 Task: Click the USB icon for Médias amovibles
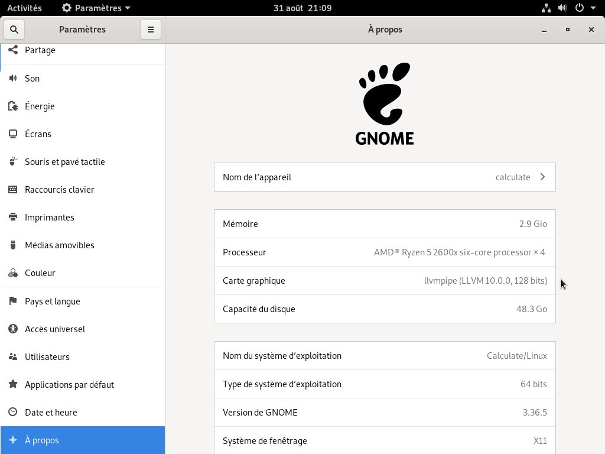[x=13, y=245]
